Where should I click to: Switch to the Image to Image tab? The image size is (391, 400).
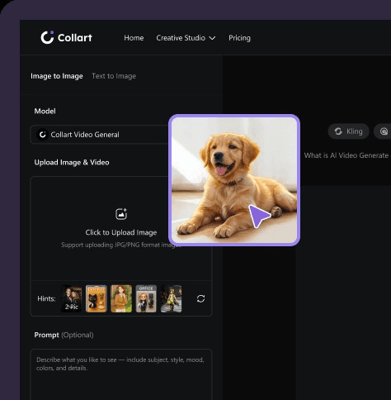57,76
